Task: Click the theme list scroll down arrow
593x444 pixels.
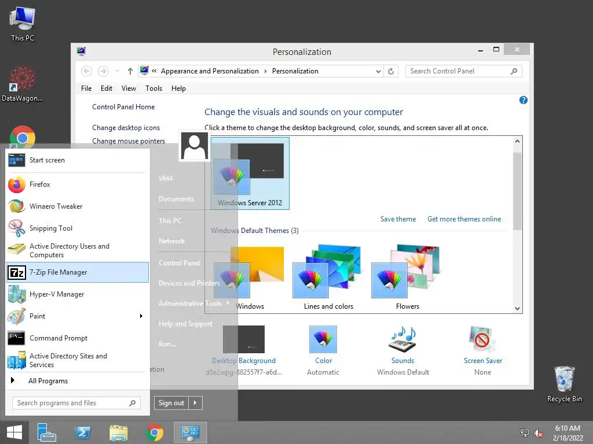Action: click(517, 309)
